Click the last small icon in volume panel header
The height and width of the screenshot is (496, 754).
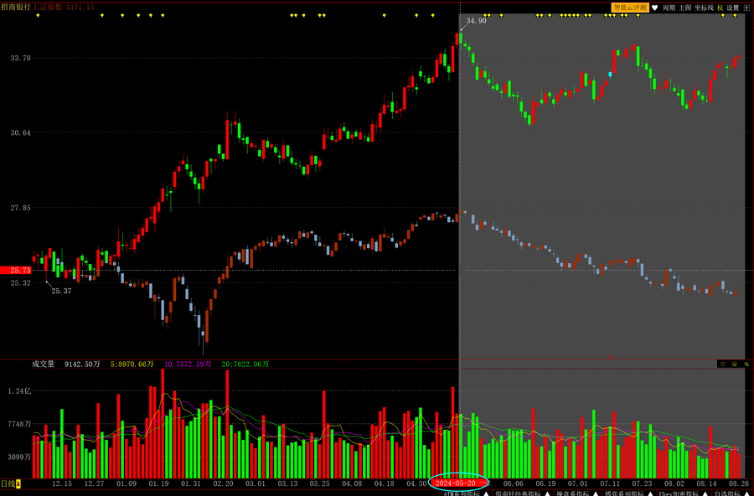[746, 364]
